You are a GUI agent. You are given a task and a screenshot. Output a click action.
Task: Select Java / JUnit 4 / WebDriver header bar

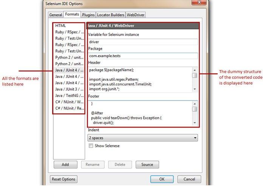pos(143,26)
